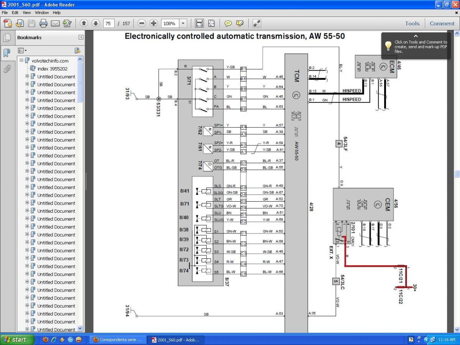
Task: Collapse the Tools and Comment tip popup
Action: 416,36
